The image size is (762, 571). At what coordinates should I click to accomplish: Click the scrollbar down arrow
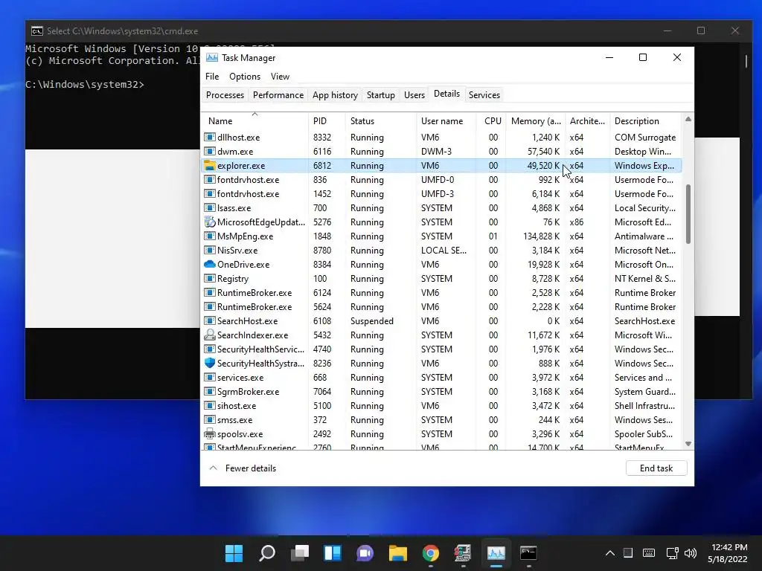688,444
